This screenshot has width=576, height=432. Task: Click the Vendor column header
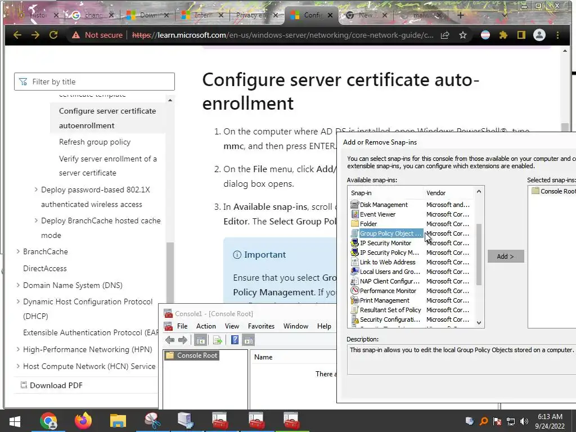pos(449,193)
